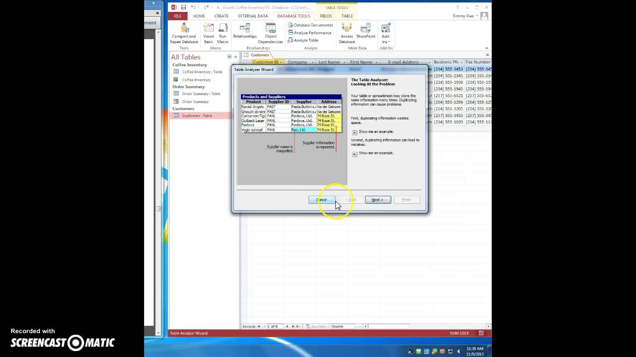This screenshot has width=636, height=357.
Task: Select Coffee Inventory : Table in navigation pane
Action: coord(202,72)
